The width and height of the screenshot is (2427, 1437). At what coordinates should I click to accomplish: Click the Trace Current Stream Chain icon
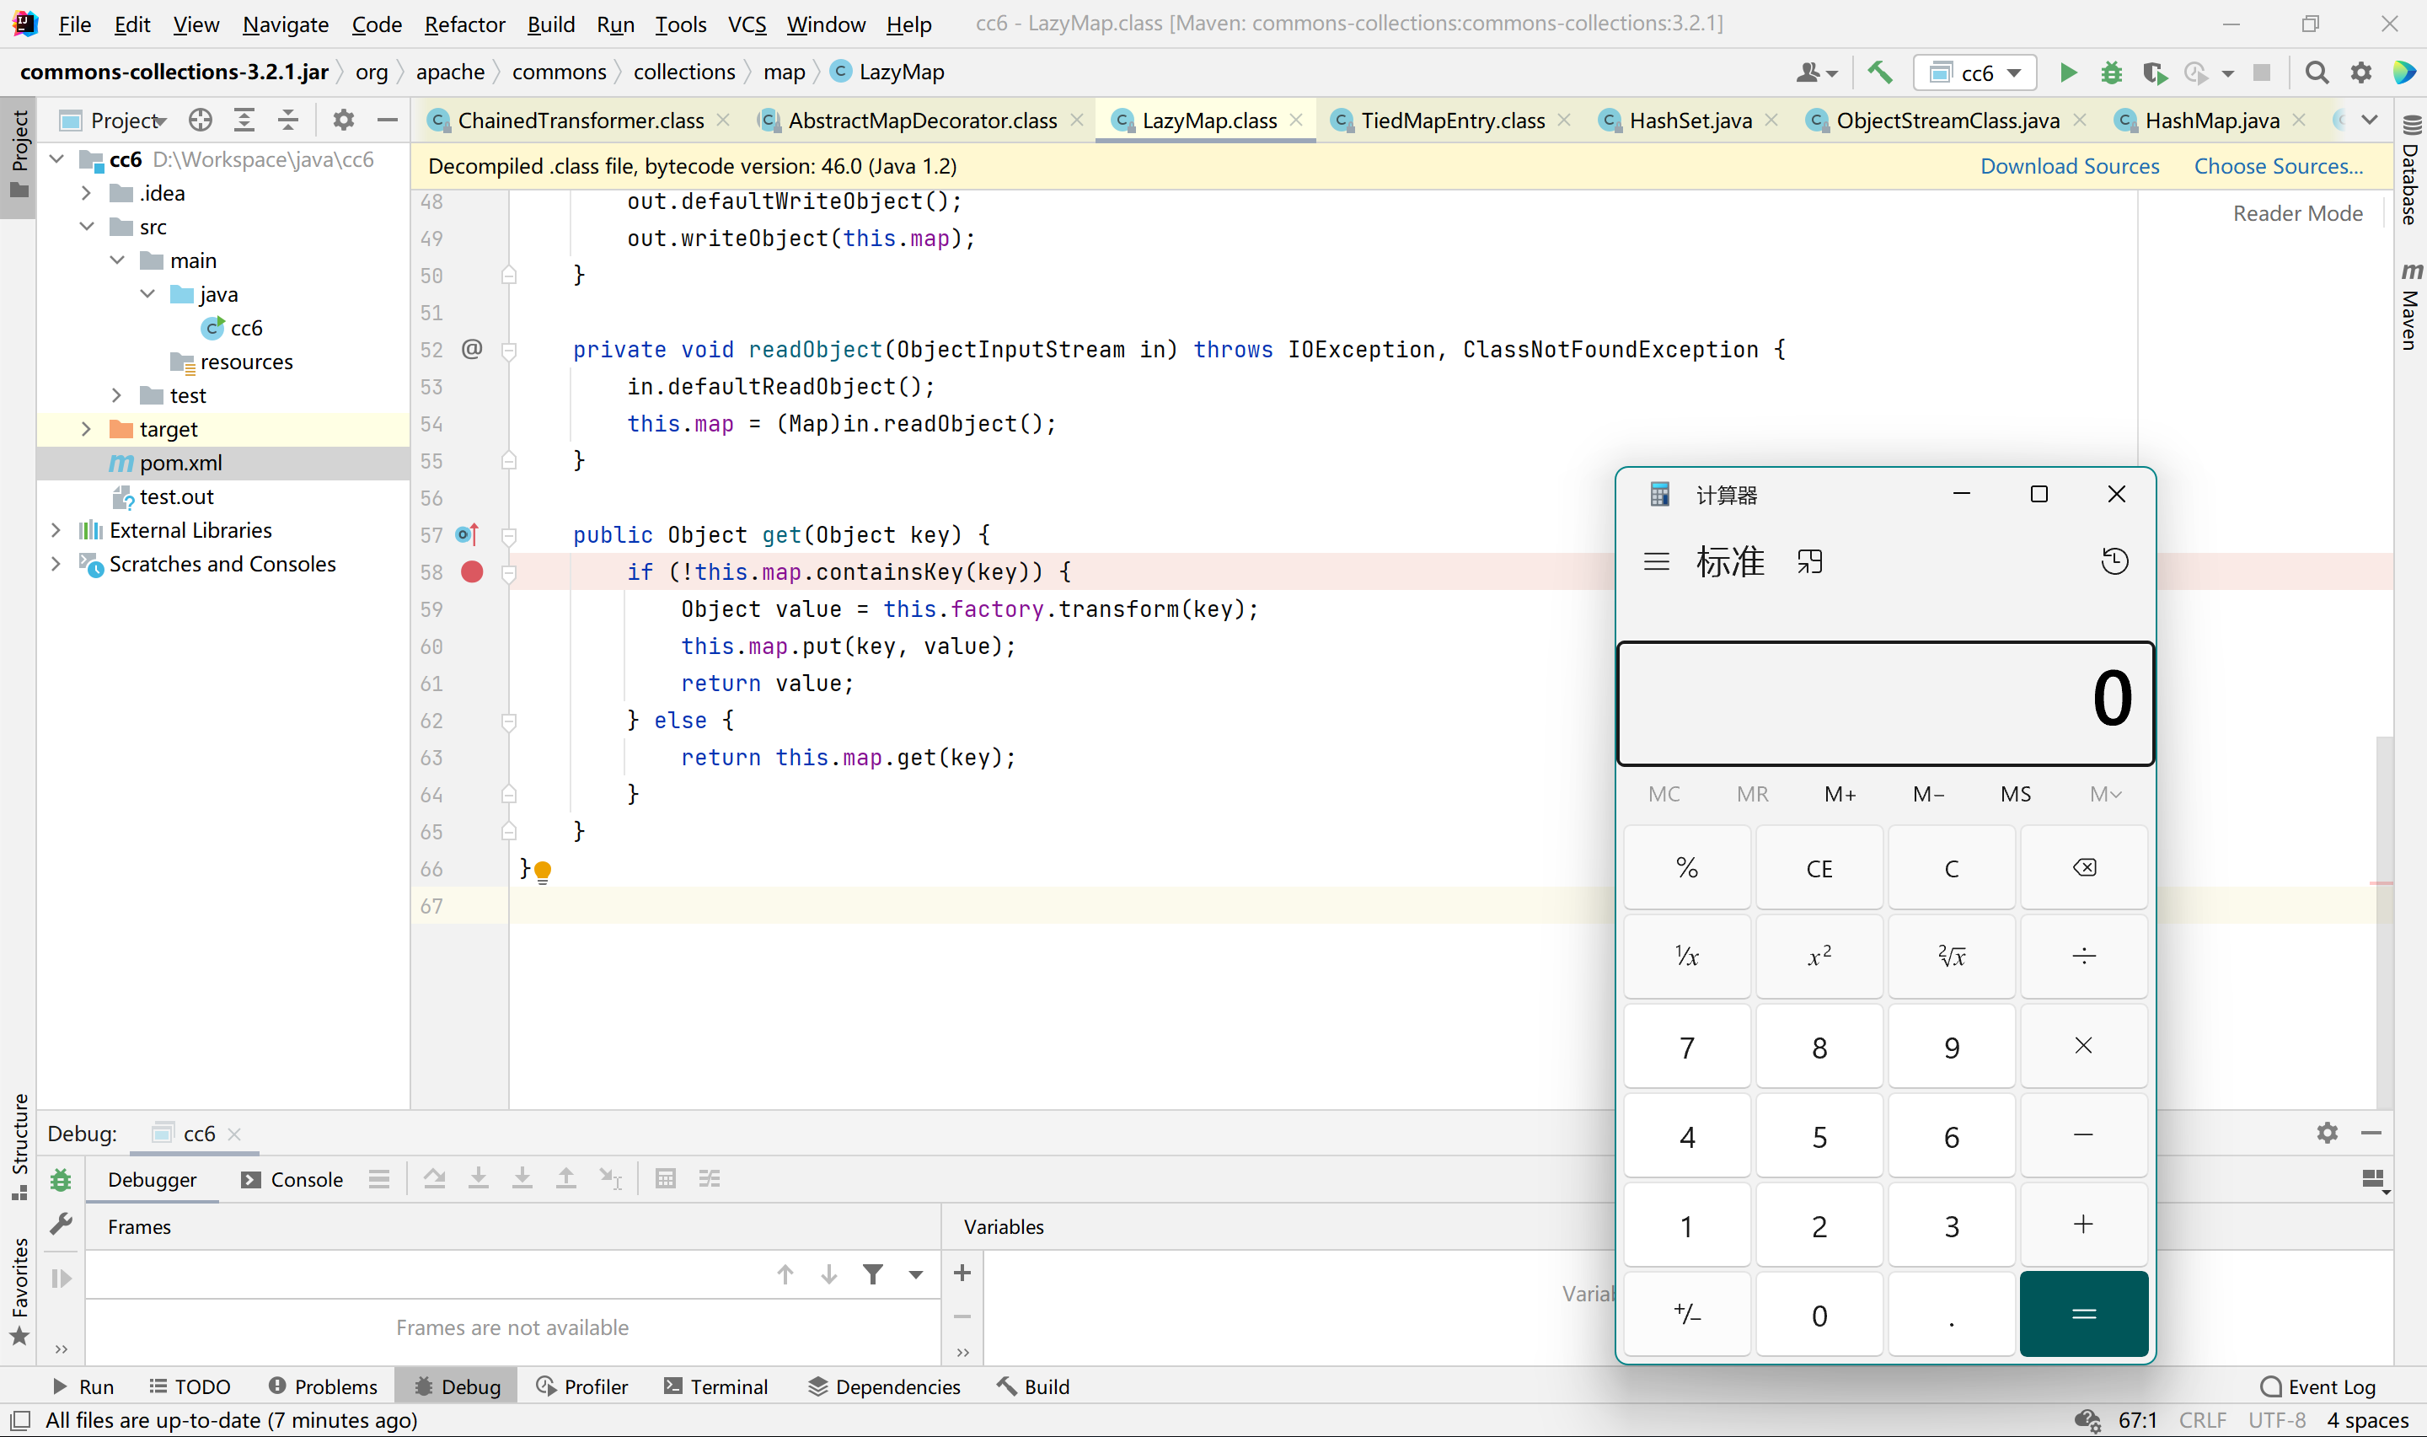[710, 1178]
